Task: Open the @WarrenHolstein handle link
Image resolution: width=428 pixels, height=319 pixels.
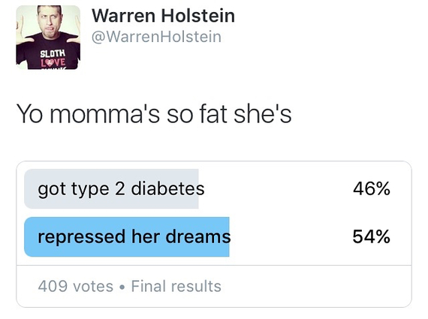Action: click(x=156, y=37)
